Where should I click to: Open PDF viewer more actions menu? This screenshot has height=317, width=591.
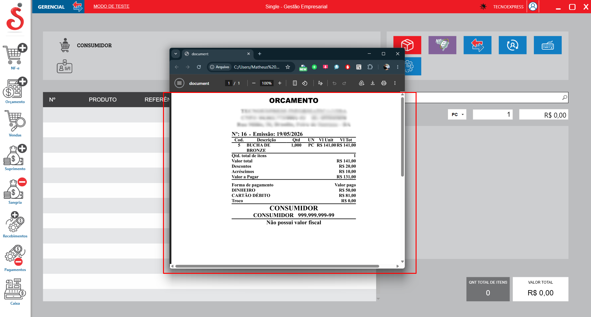(x=395, y=83)
